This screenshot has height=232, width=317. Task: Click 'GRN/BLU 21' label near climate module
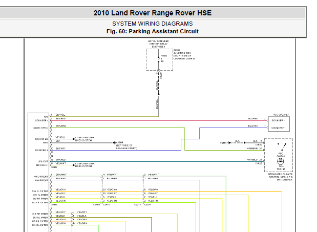(255, 160)
